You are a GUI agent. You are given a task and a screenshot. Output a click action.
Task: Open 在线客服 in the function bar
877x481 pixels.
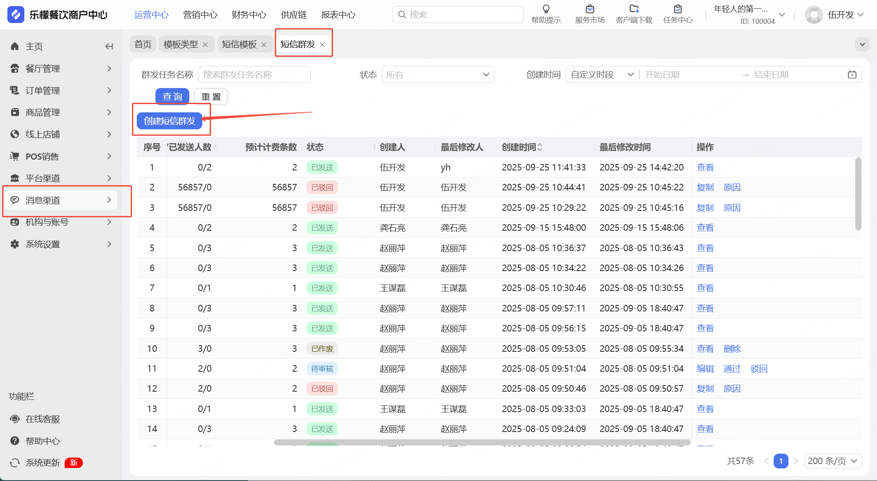tap(42, 419)
